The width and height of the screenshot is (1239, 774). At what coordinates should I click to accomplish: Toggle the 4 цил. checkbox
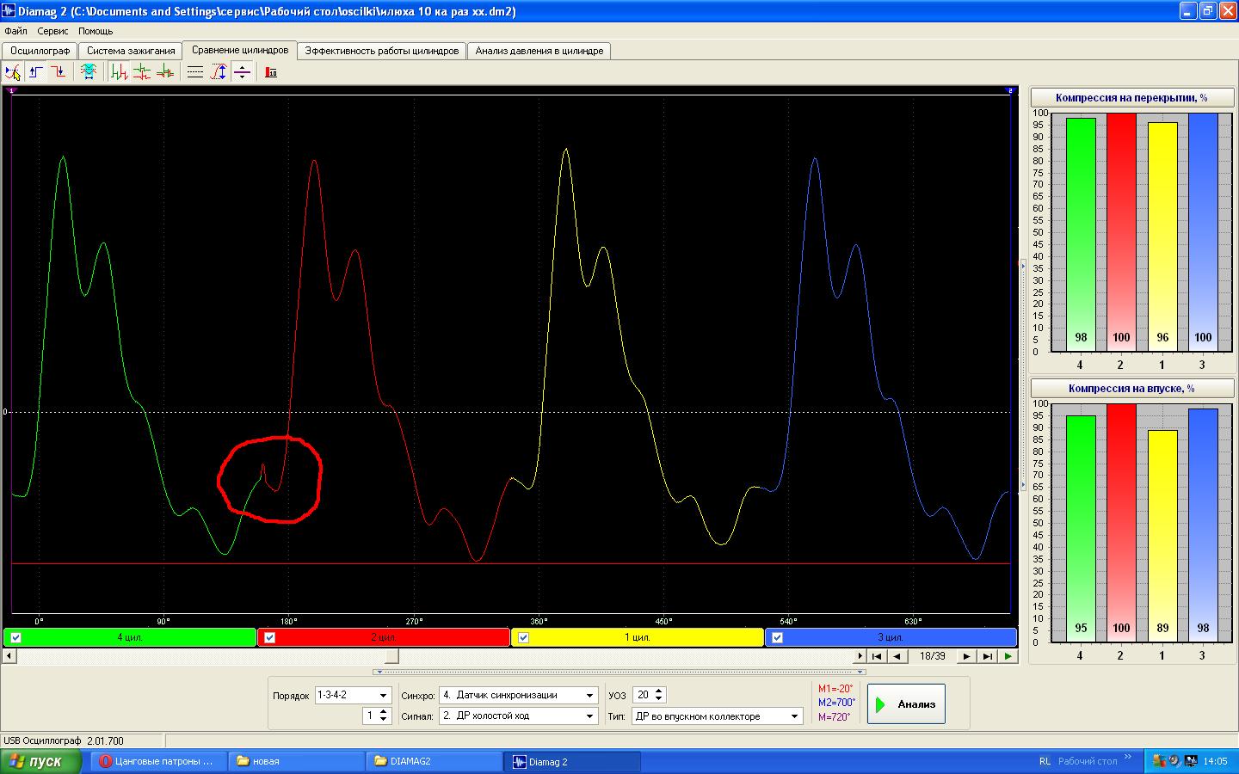(15, 637)
